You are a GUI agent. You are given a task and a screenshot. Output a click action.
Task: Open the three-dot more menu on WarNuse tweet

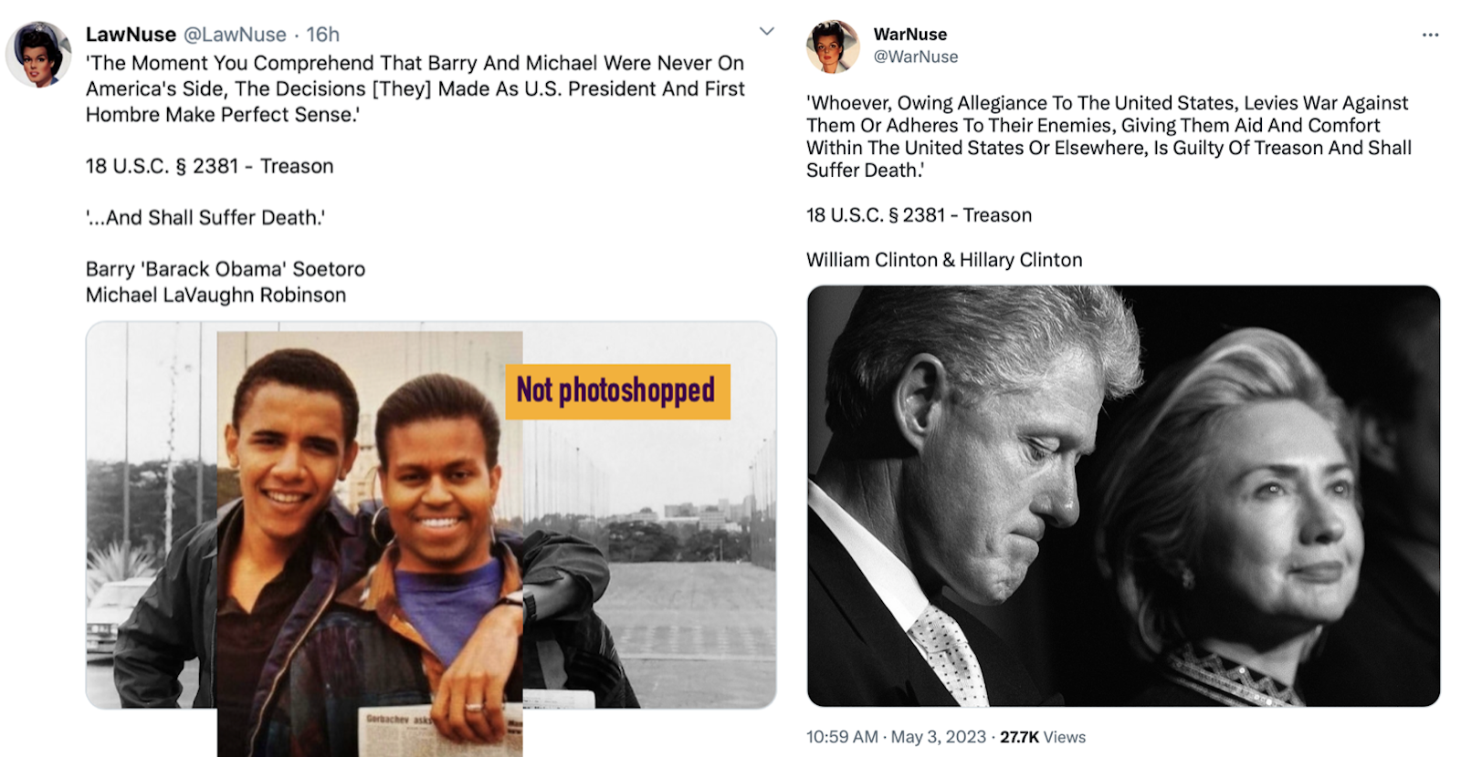point(1430,35)
